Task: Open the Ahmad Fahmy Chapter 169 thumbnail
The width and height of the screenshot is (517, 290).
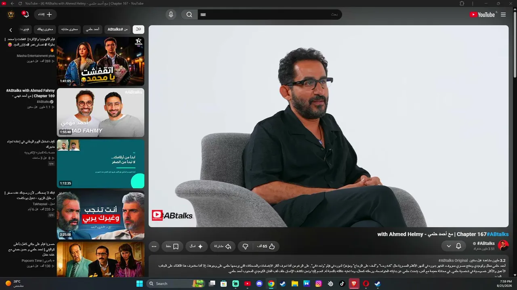Action: click(x=101, y=112)
